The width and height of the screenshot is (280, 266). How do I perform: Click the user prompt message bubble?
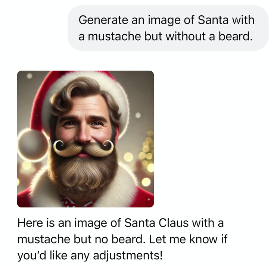point(168,28)
